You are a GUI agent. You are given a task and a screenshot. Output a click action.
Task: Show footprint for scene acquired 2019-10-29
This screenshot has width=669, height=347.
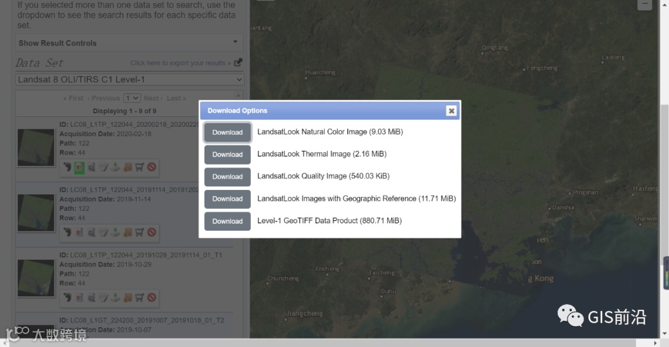pyautogui.click(x=68, y=298)
